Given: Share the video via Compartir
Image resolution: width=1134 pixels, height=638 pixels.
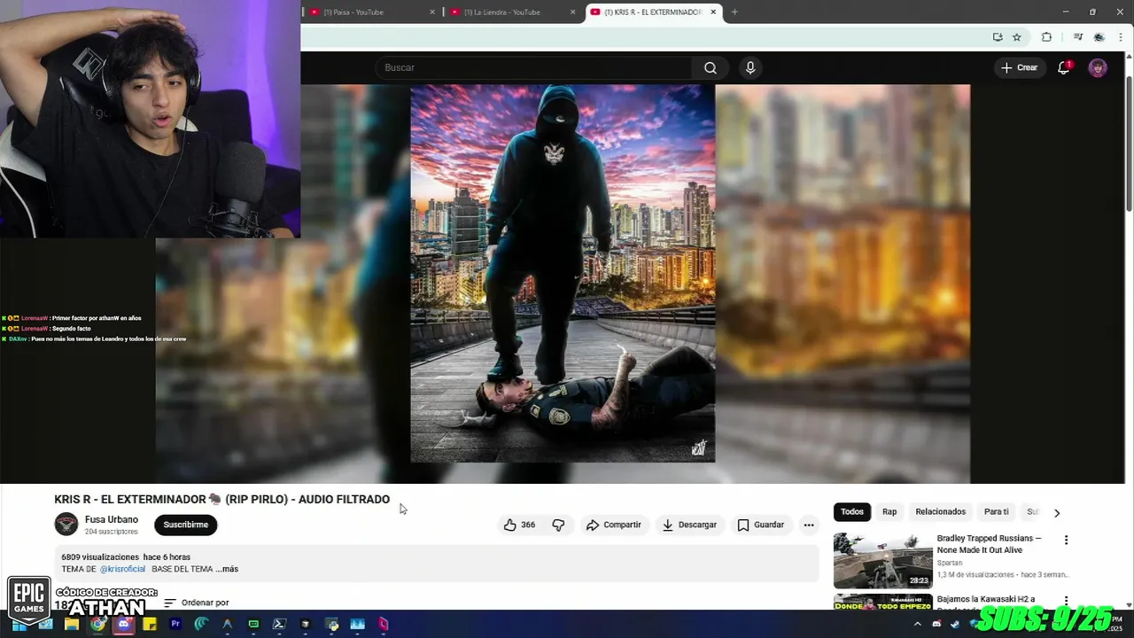Looking at the screenshot, I should point(613,525).
